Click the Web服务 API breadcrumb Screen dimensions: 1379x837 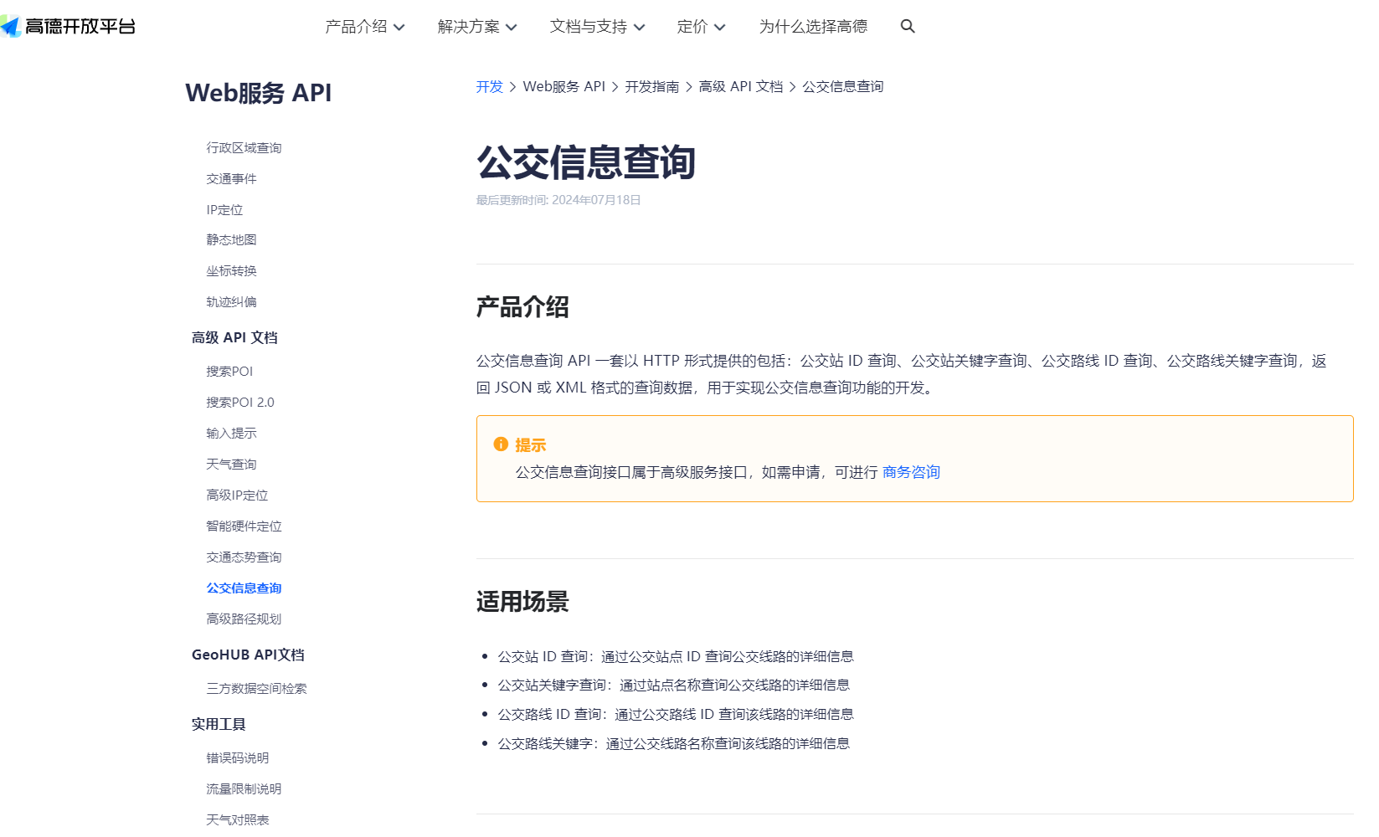click(x=564, y=87)
